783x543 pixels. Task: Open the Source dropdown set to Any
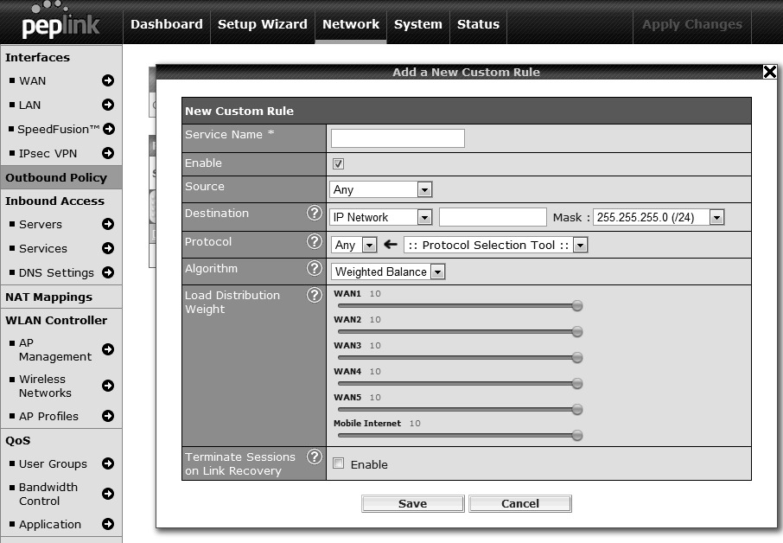click(x=380, y=189)
